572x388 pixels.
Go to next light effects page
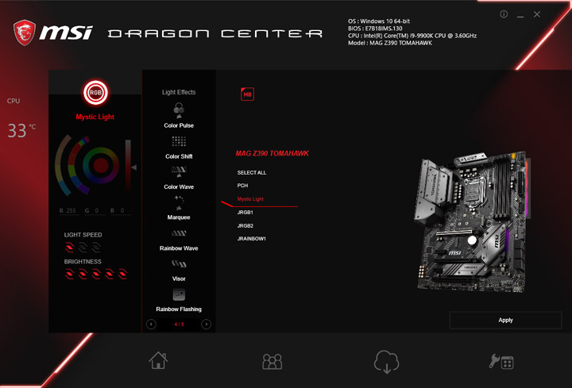(206, 325)
